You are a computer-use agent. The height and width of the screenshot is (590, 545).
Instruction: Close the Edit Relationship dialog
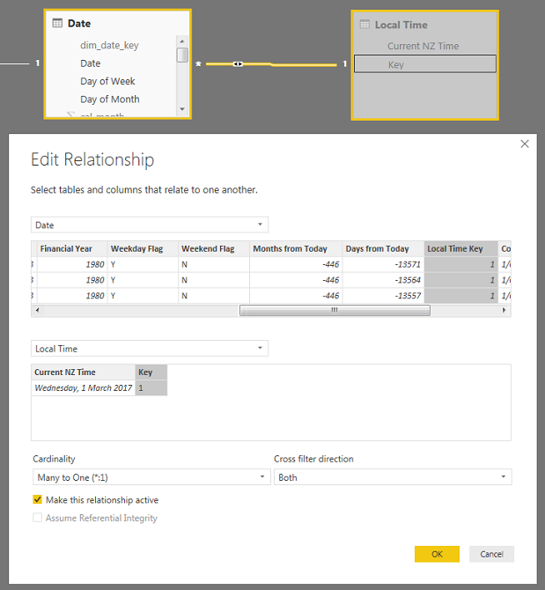(525, 144)
